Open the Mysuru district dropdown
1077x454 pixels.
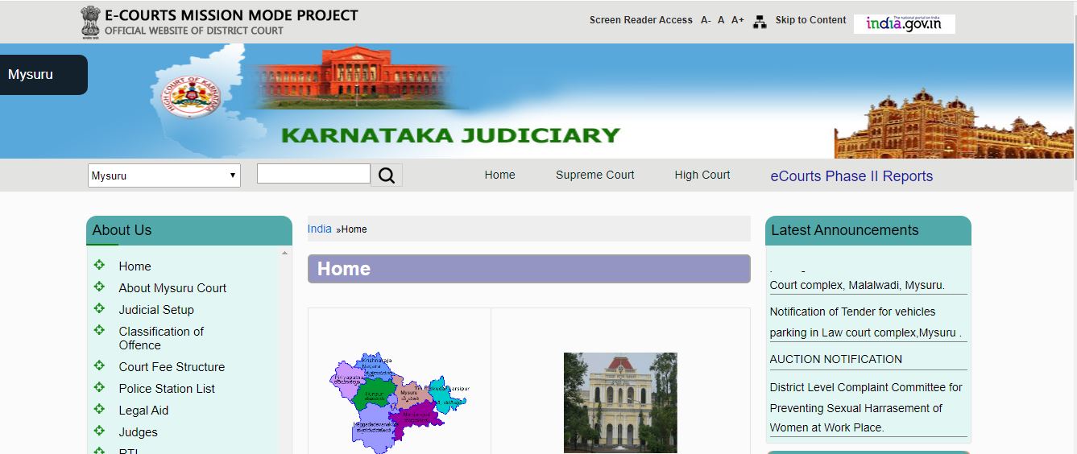click(x=164, y=175)
